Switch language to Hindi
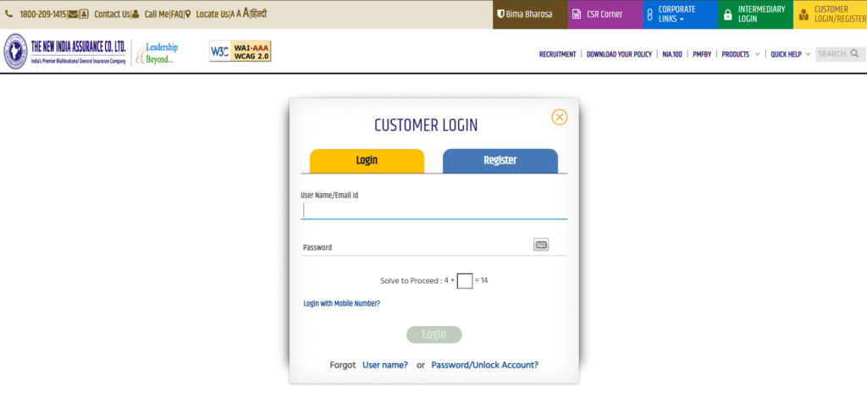This screenshot has width=867, height=397. pos(259,14)
